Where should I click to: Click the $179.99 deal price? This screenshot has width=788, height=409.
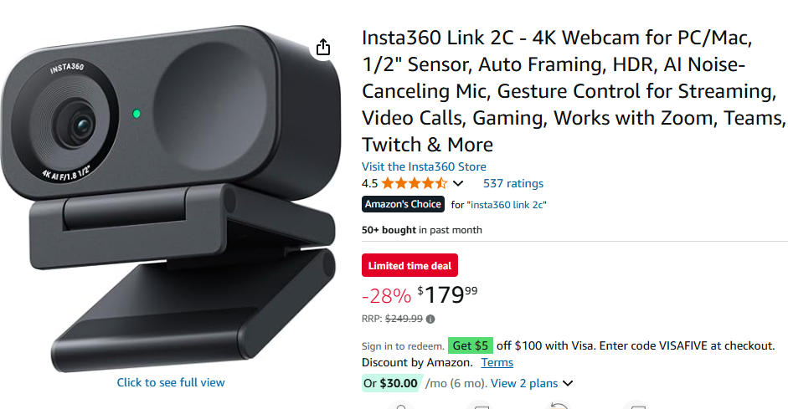tap(448, 294)
